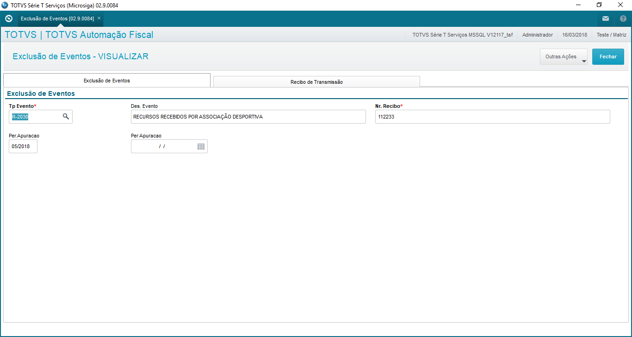The image size is (632, 337).
Task: Open the mail envelope icon
Action: pyautogui.click(x=605, y=19)
